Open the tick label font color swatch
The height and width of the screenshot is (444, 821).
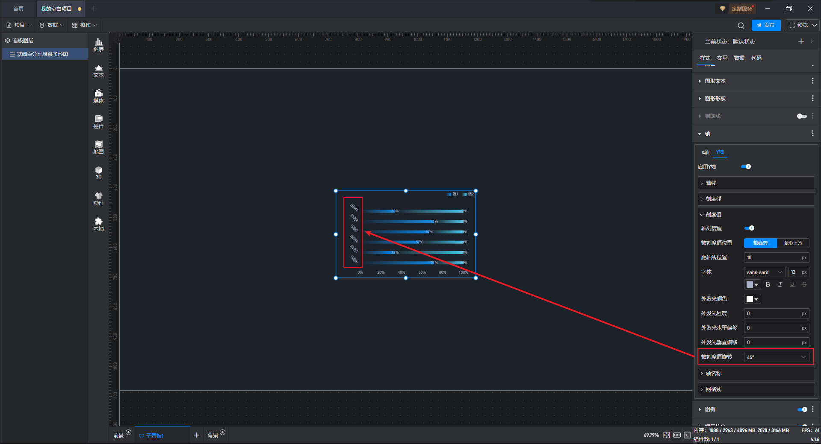(x=752, y=285)
